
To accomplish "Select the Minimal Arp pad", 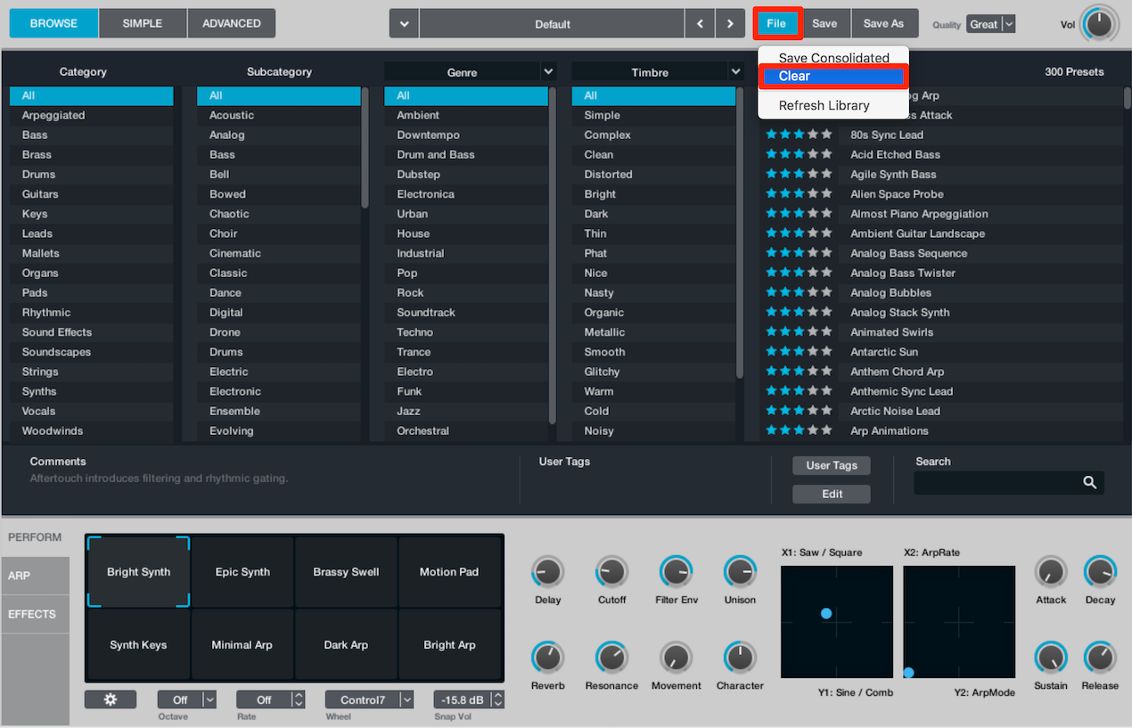I will coord(242,645).
